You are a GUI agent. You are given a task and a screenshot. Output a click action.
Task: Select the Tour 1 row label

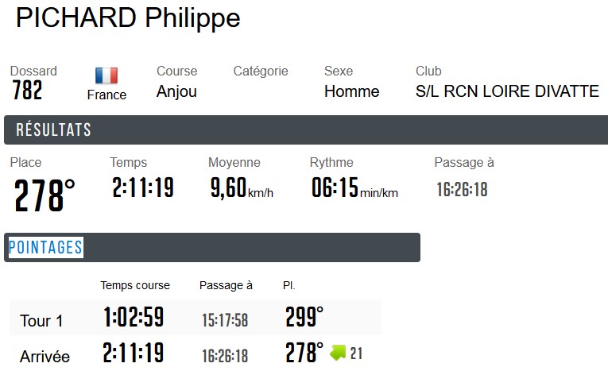click(41, 322)
